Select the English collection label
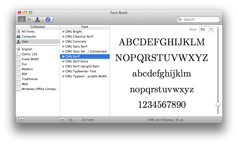 [x=27, y=49]
